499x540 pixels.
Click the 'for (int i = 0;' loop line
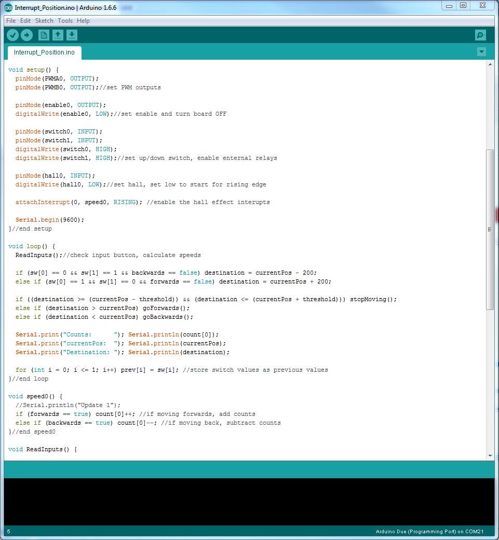pos(171,370)
